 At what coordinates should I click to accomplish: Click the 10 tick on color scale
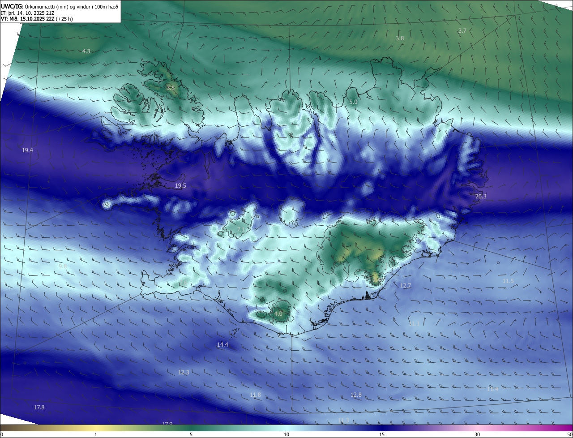286,435
